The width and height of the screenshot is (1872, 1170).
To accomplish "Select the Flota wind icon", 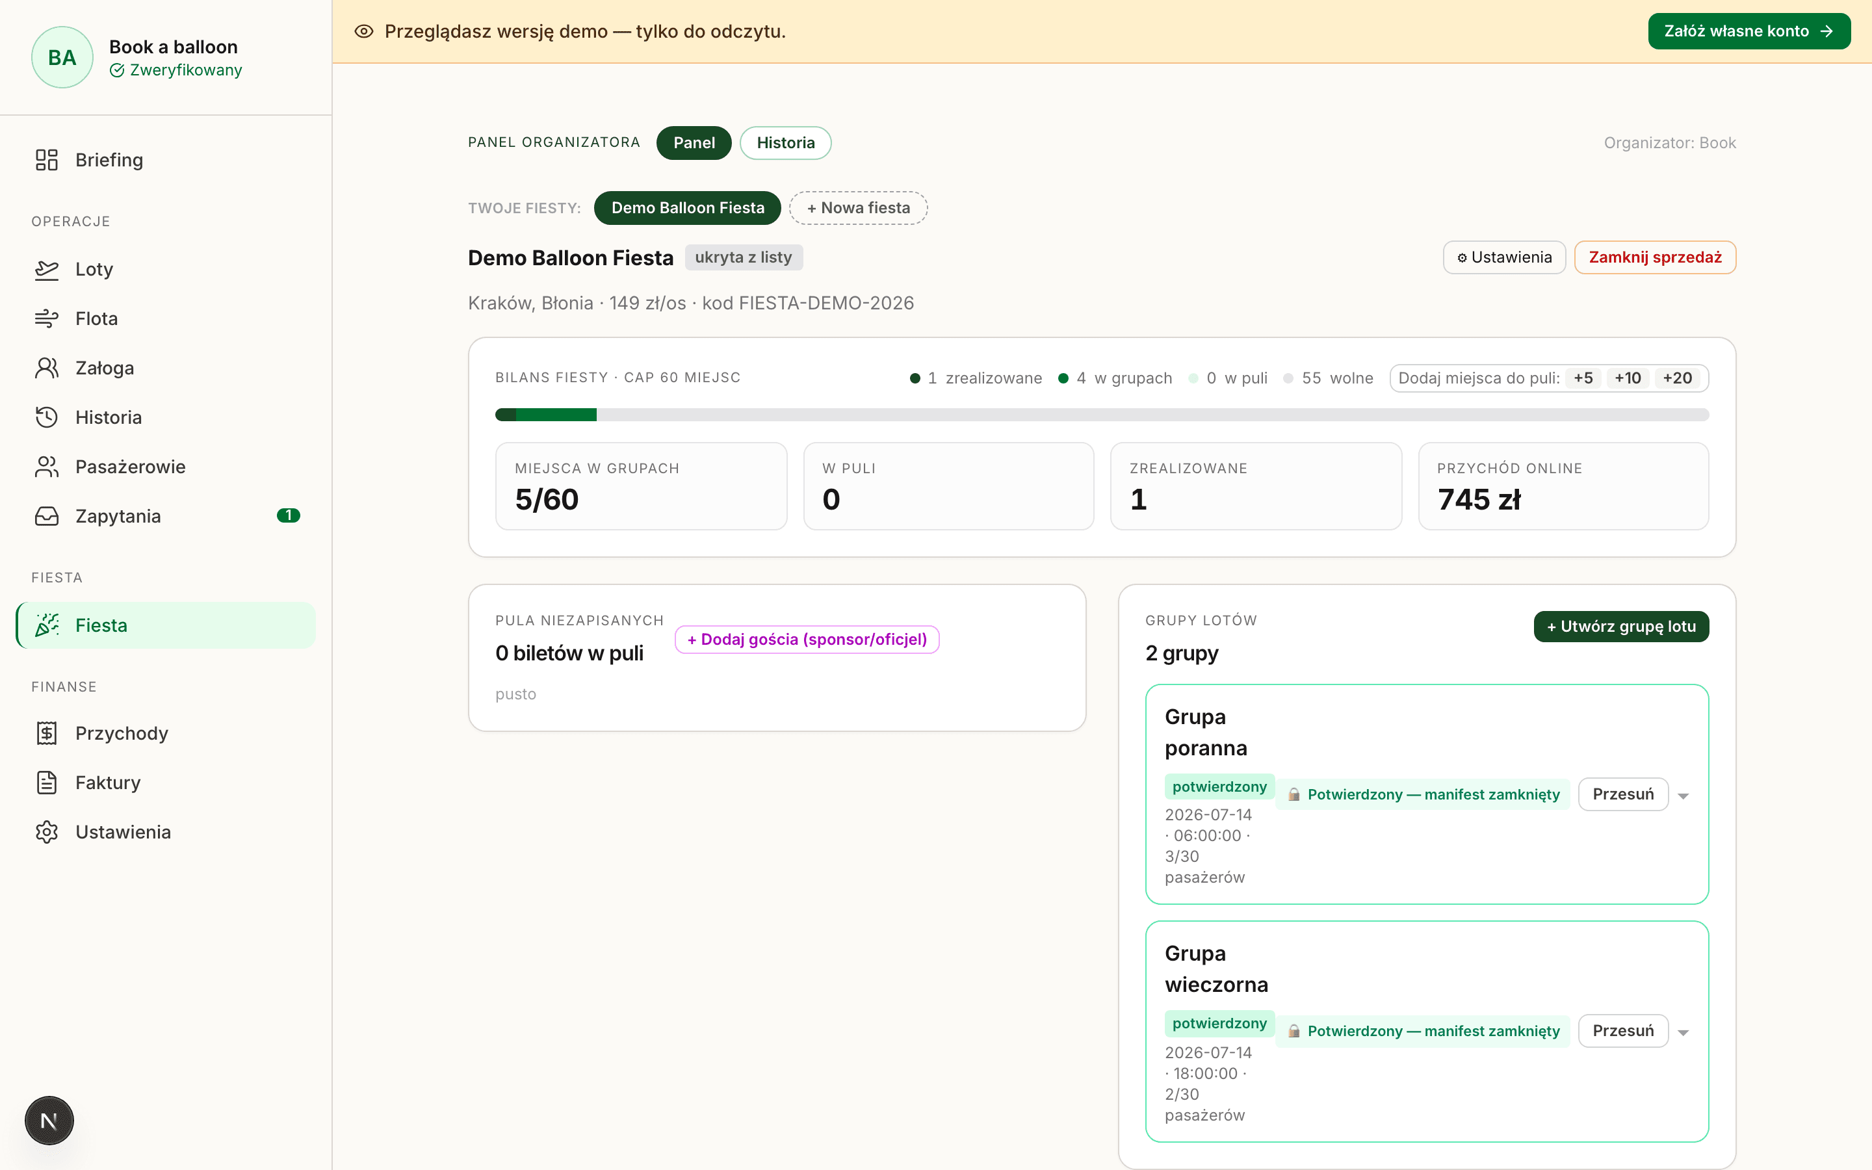I will click(x=46, y=318).
